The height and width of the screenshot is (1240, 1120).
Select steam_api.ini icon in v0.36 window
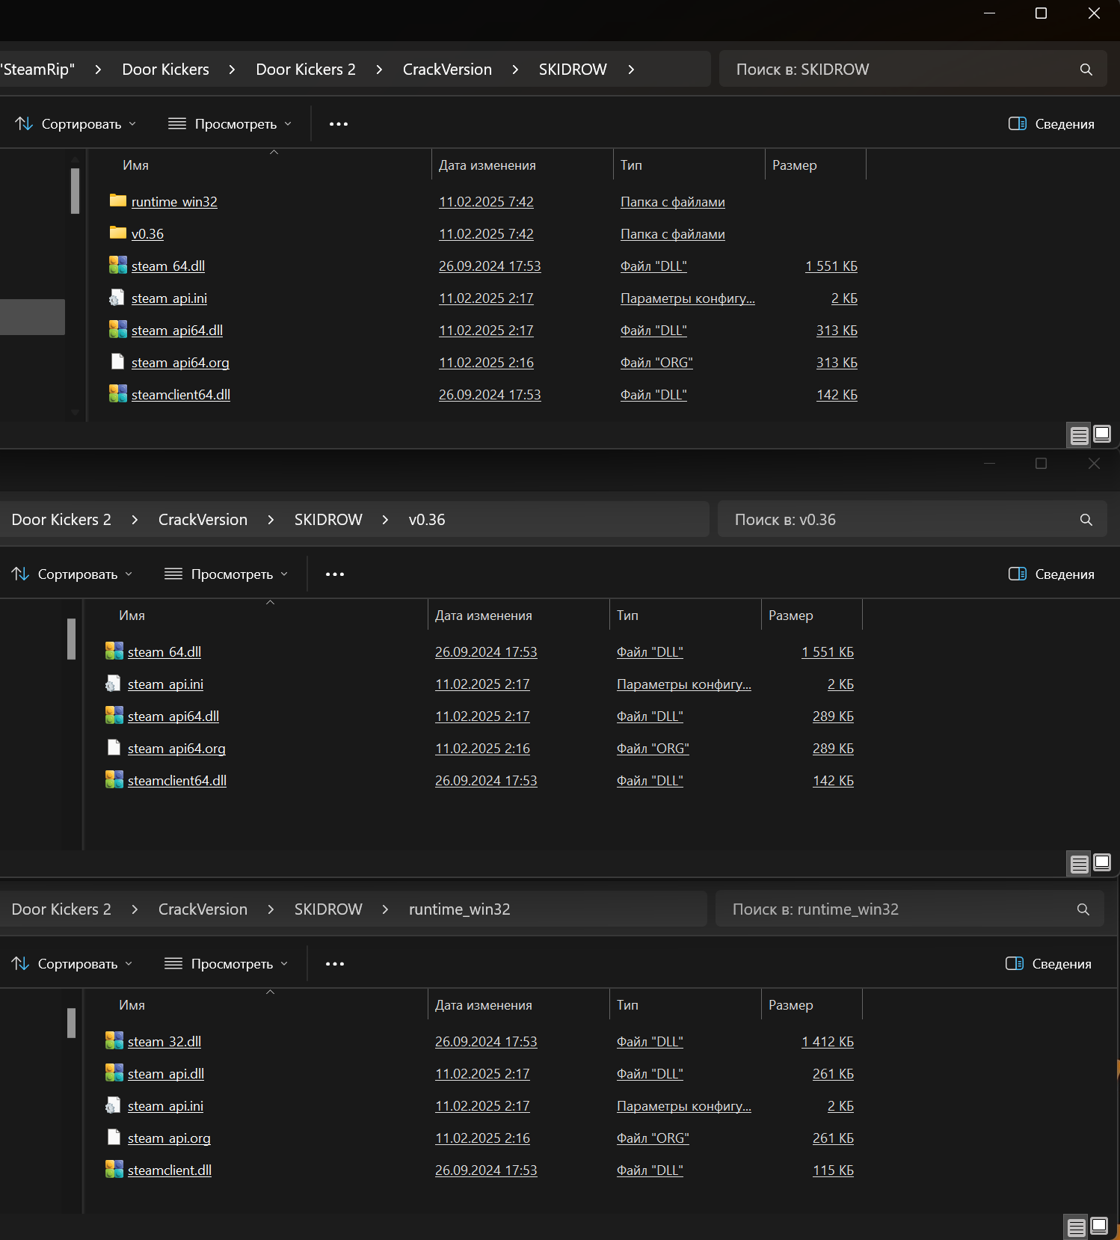(x=114, y=683)
